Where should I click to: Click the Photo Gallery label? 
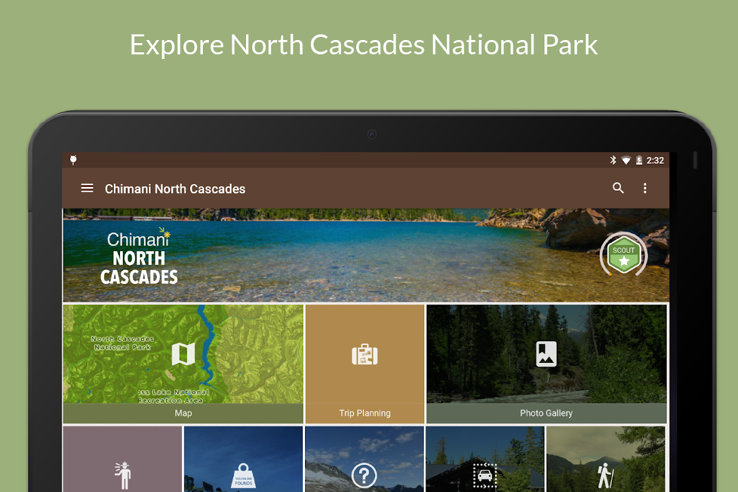(546, 413)
